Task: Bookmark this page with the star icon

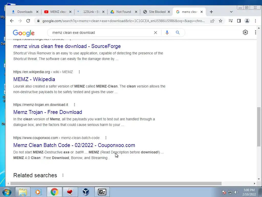Action: tap(221, 21)
